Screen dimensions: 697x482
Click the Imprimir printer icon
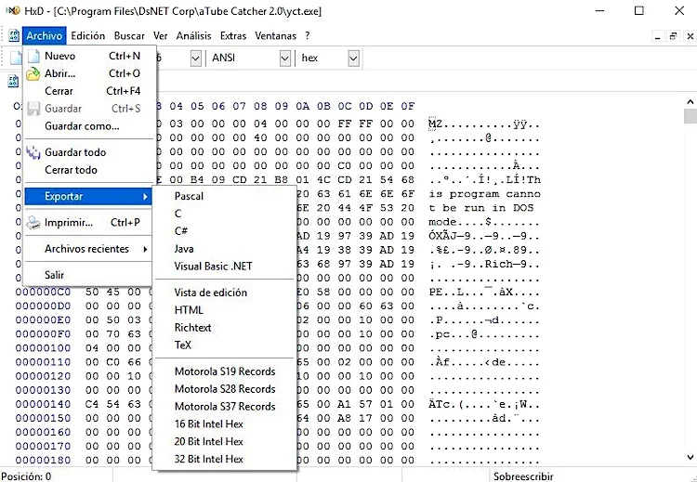33,223
